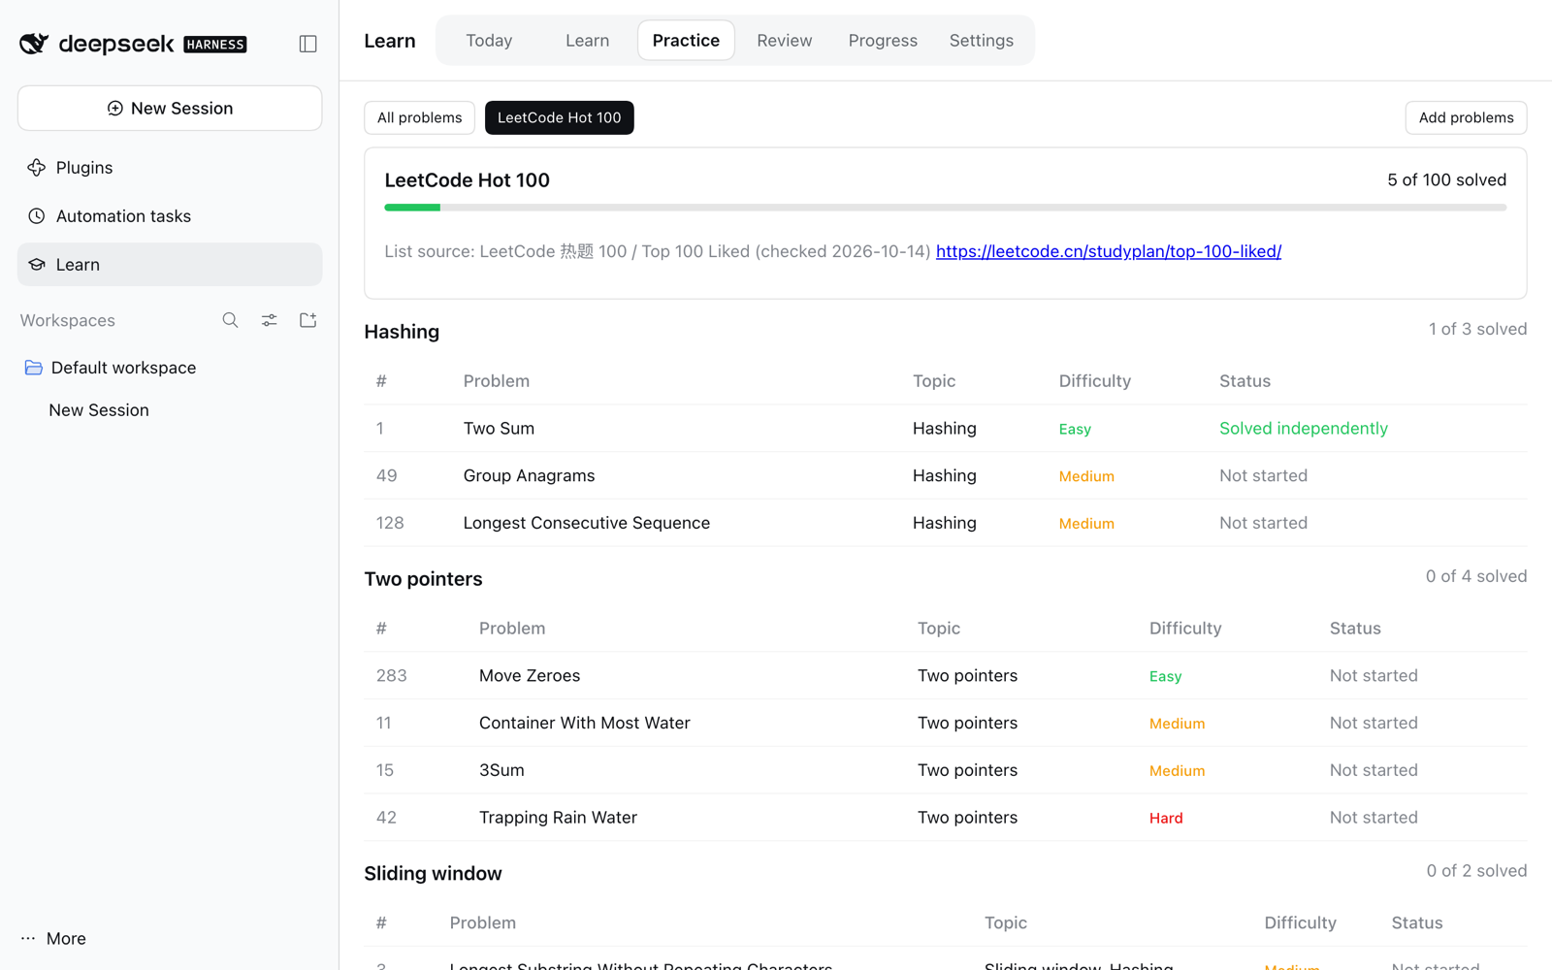Select the LeetCode Hot 100 filter
This screenshot has width=1552, height=970.
560,117
